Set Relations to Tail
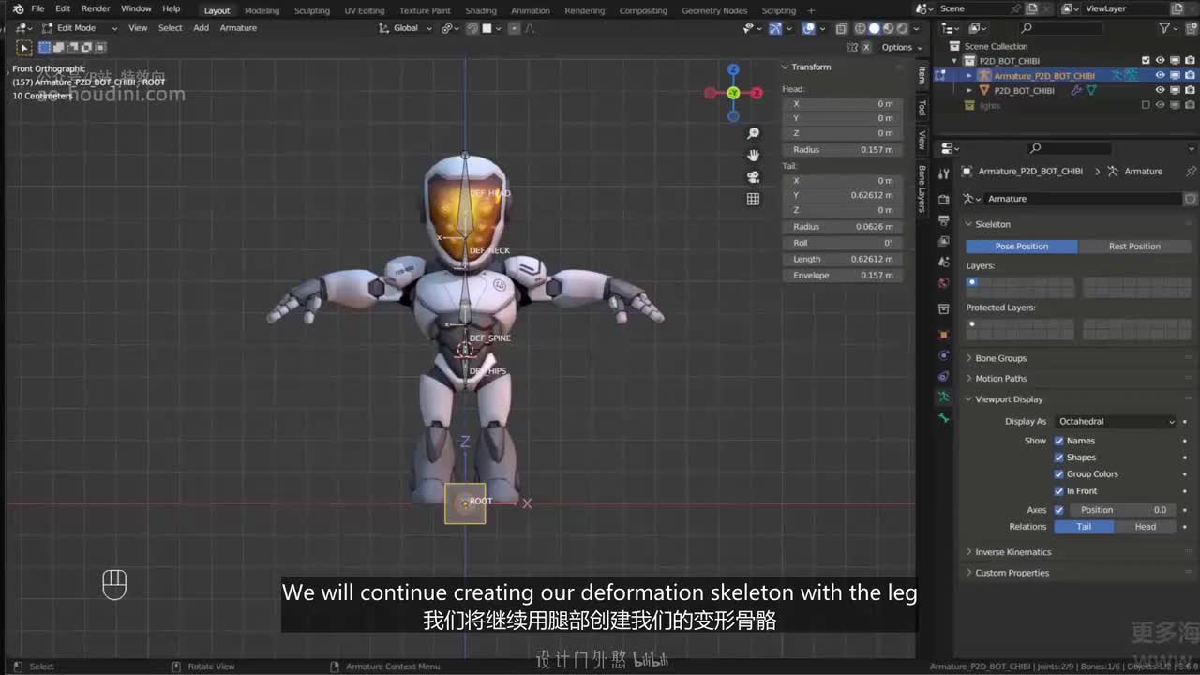This screenshot has width=1200, height=675. tap(1084, 527)
